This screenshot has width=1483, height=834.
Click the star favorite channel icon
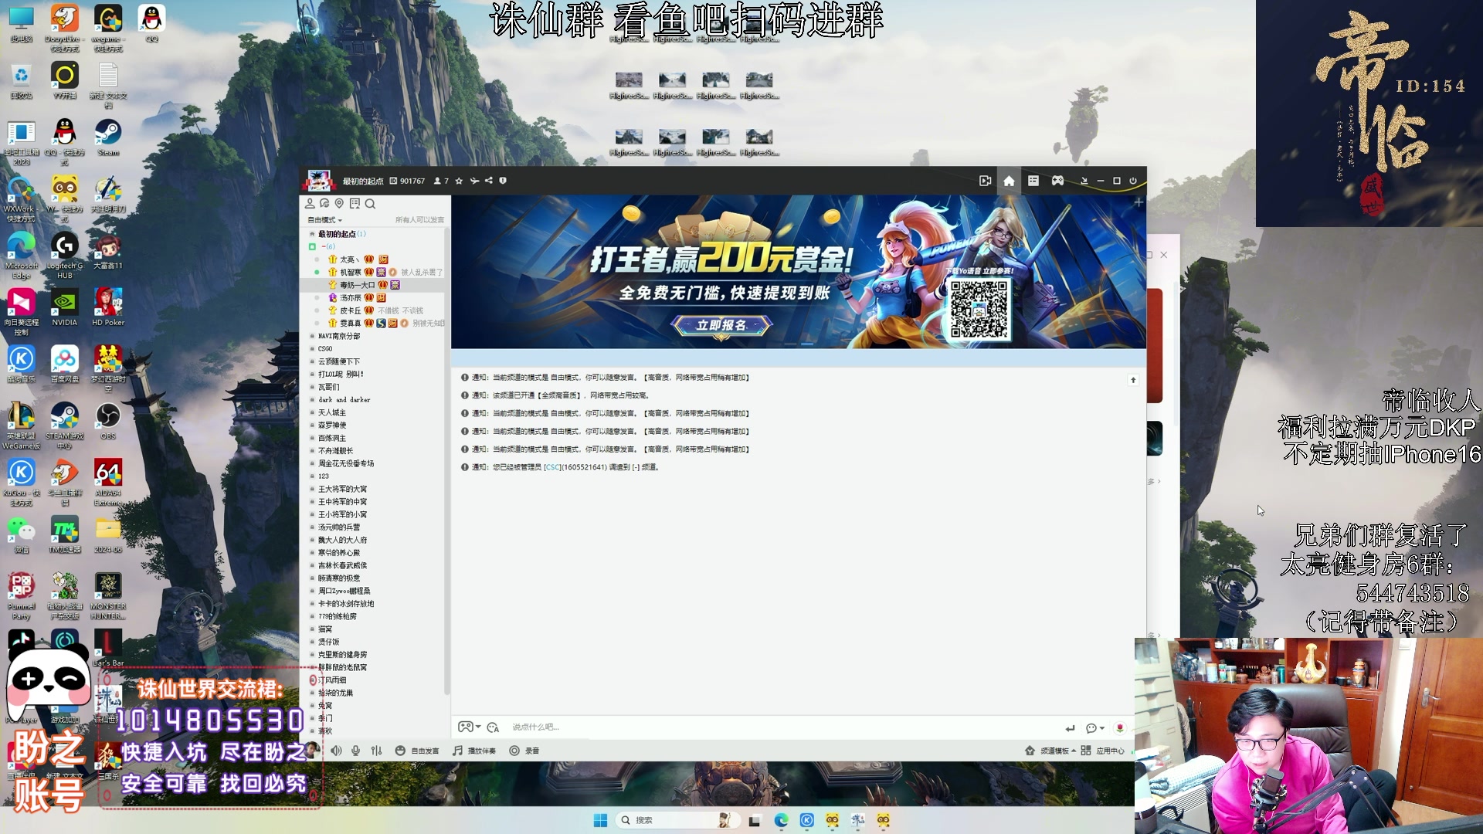click(x=459, y=181)
